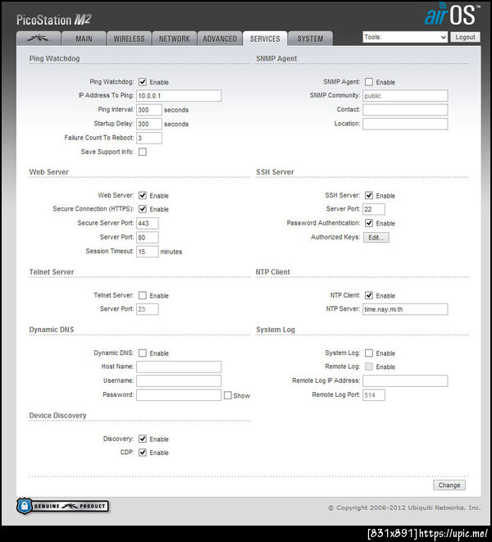This screenshot has width=492, height=542.
Task: Click the Device Discovery section heading
Action: tap(57, 416)
